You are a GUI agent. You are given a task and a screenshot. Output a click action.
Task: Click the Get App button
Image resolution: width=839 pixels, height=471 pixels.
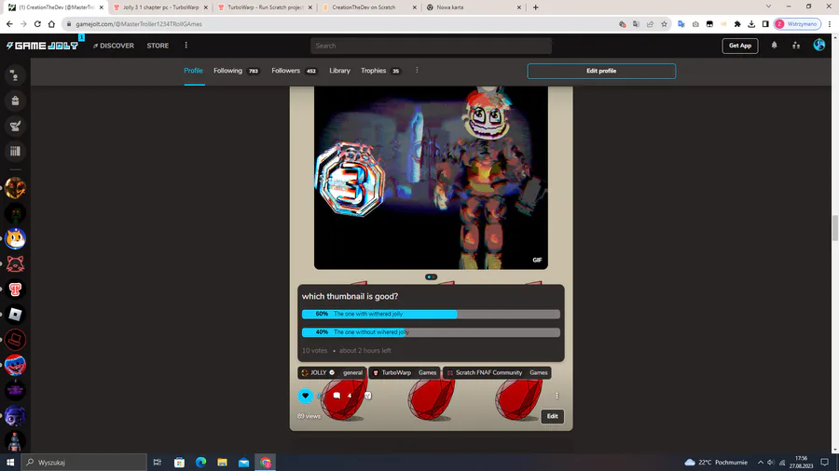[x=740, y=46]
